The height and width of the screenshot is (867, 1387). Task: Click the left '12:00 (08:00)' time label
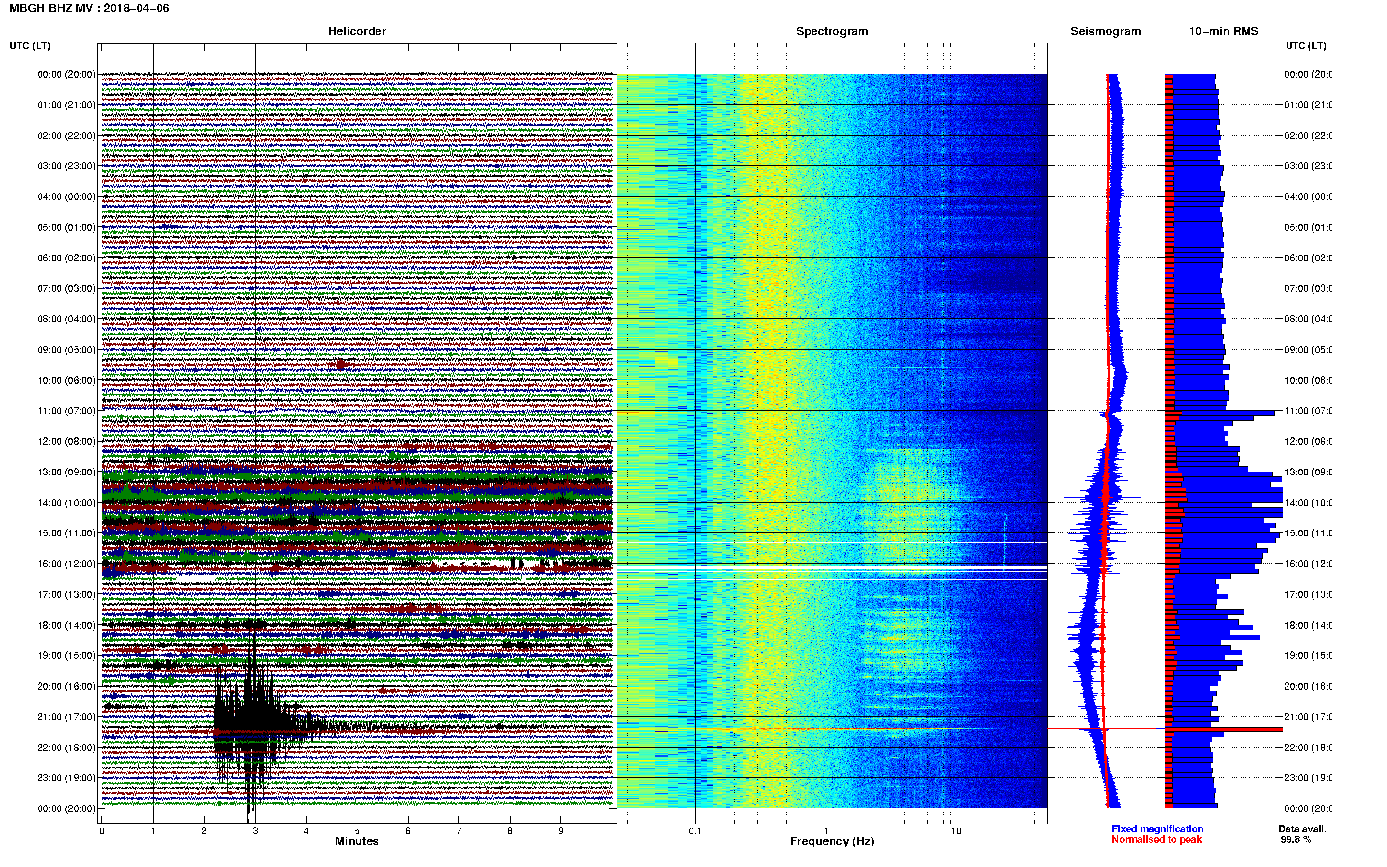click(66, 441)
